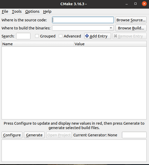Click the Remove Entry button
This screenshot has height=165, width=149.
pos(129,36)
